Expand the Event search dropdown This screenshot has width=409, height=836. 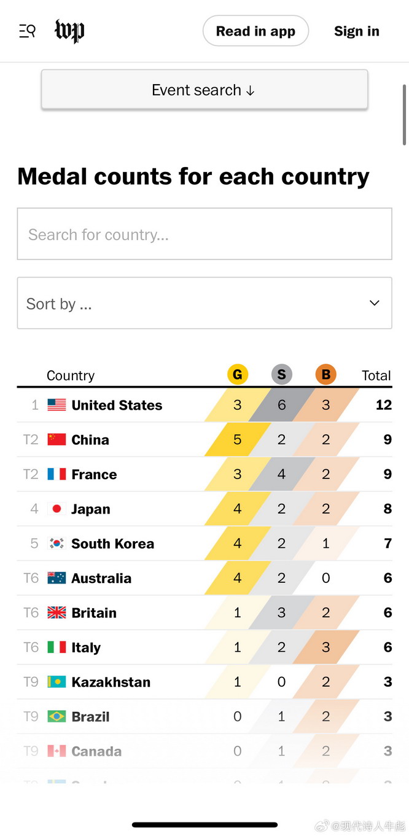click(x=204, y=90)
